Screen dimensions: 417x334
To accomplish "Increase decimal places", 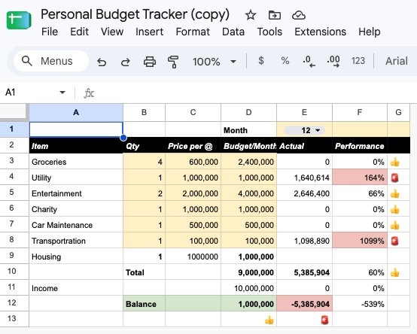I will click(333, 61).
